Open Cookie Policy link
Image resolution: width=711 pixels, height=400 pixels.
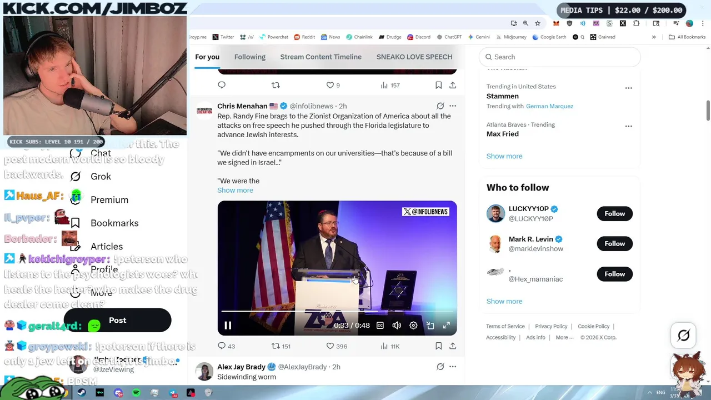point(594,326)
